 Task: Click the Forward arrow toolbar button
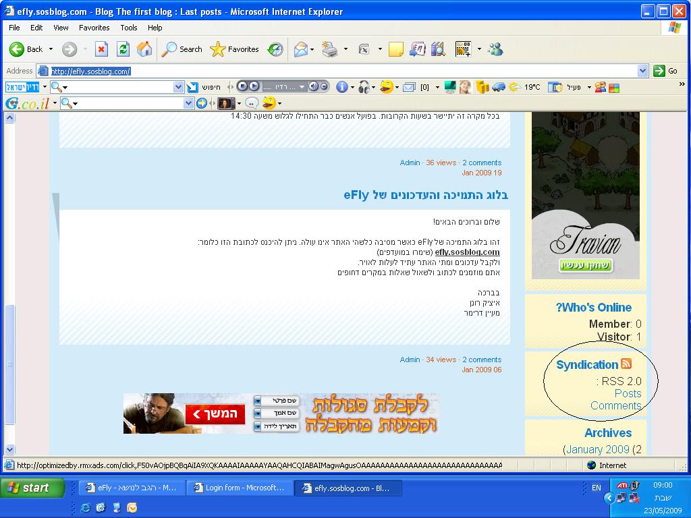[70, 49]
